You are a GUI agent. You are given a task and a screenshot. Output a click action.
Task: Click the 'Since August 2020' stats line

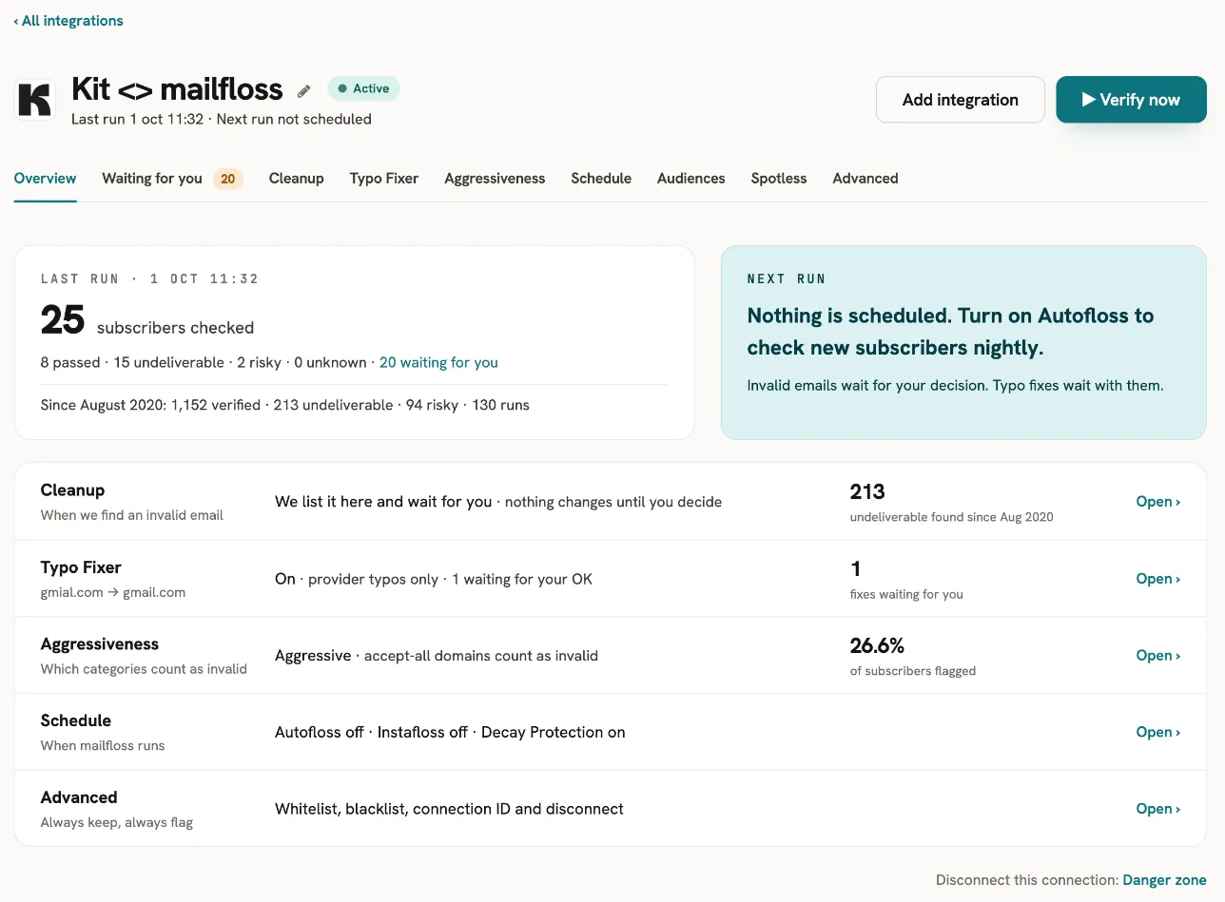tap(285, 405)
